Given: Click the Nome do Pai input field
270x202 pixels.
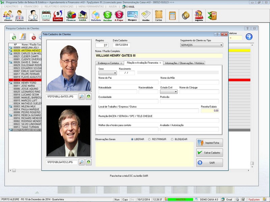Looking at the screenshot, I should point(128,82).
